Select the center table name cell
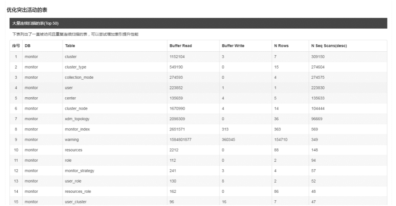396x206 pixels. click(70, 98)
